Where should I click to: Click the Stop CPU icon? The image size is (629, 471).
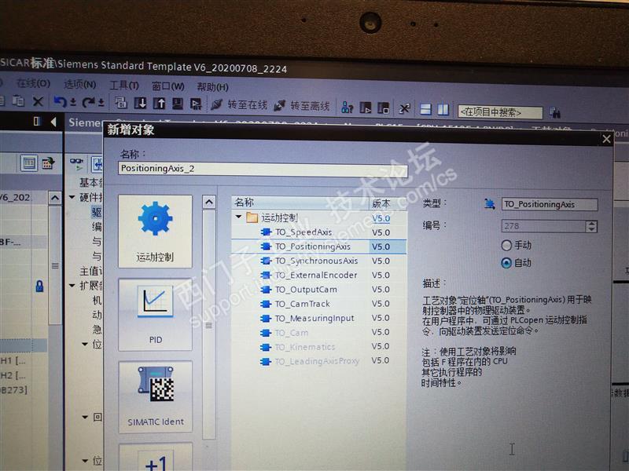pyautogui.click(x=384, y=108)
